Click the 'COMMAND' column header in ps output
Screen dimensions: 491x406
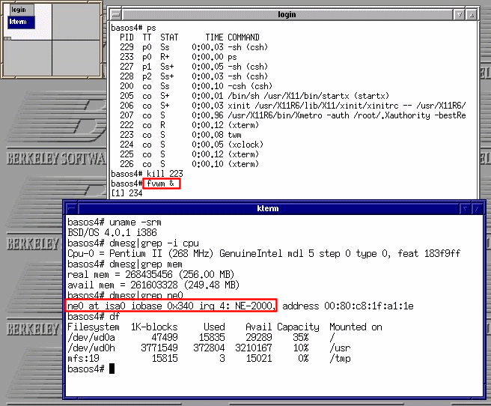pyautogui.click(x=243, y=37)
